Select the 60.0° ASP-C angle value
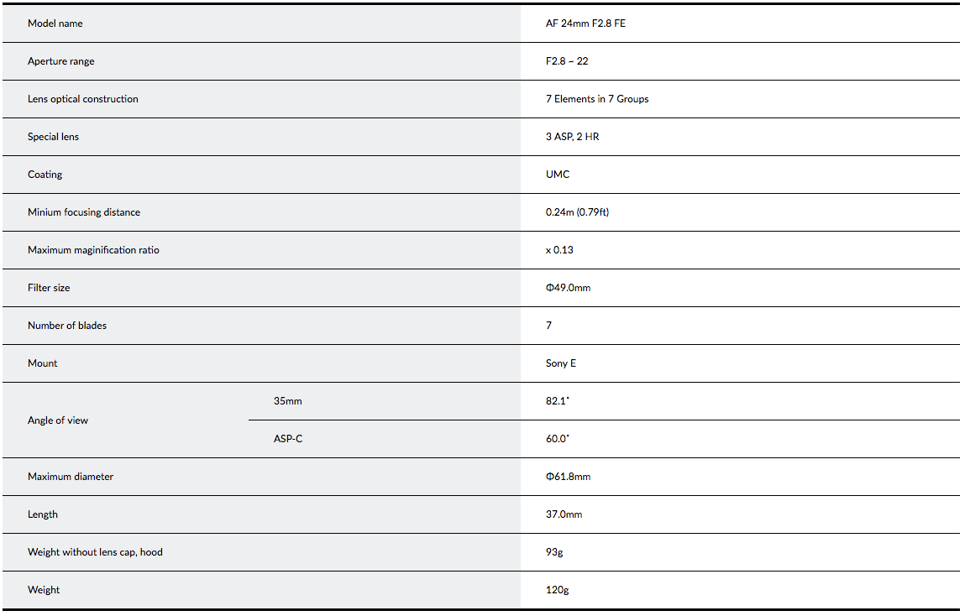 558,439
